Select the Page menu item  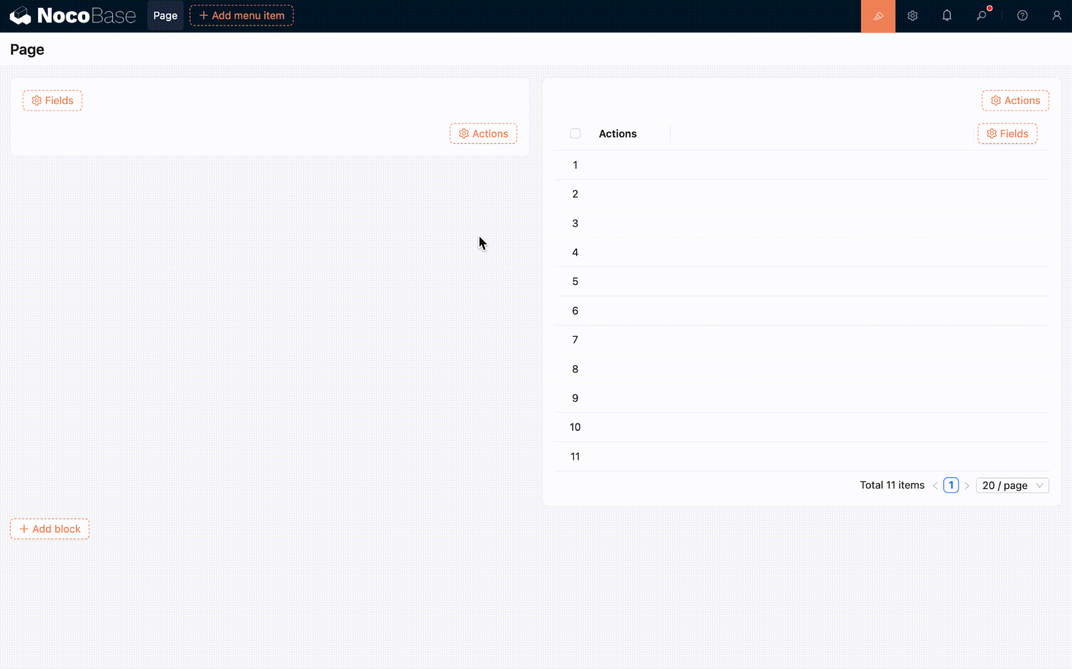coord(165,16)
